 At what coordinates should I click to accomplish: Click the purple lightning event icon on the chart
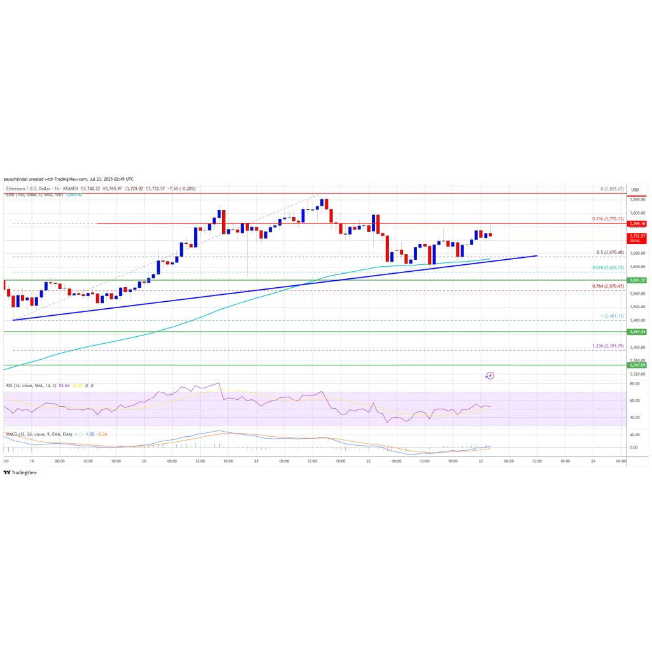[490, 376]
